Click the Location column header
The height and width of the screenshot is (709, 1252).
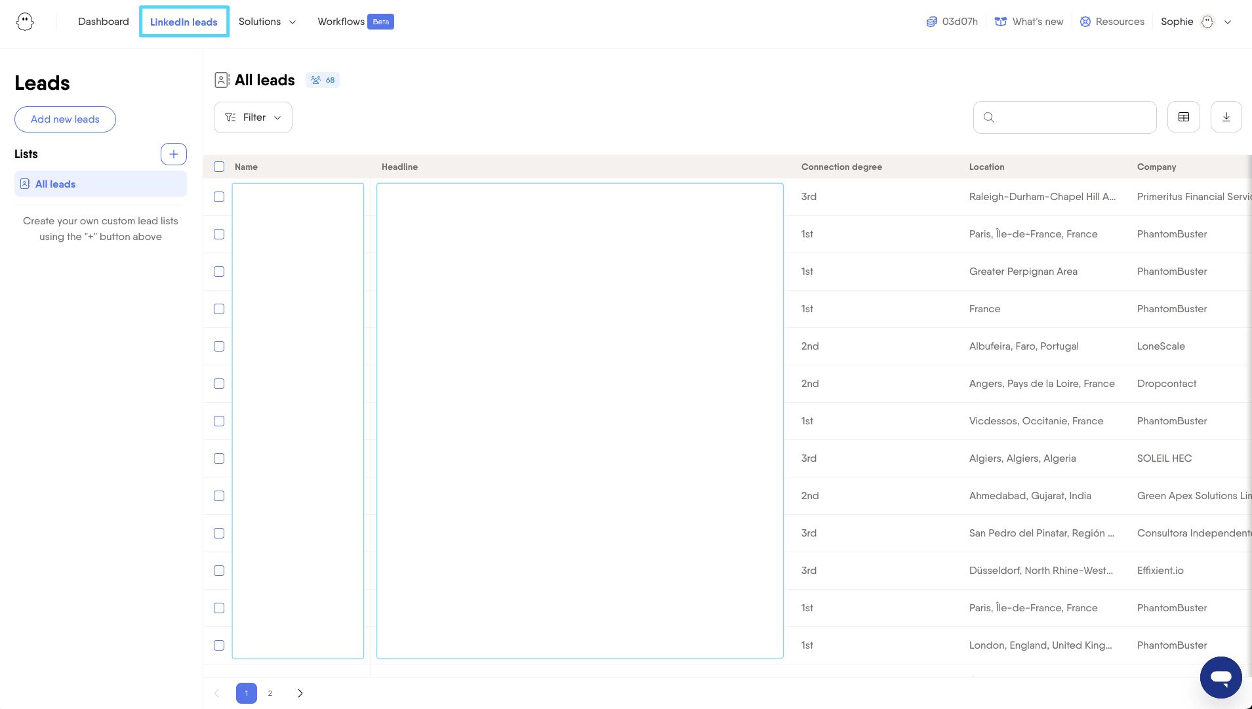pos(986,167)
